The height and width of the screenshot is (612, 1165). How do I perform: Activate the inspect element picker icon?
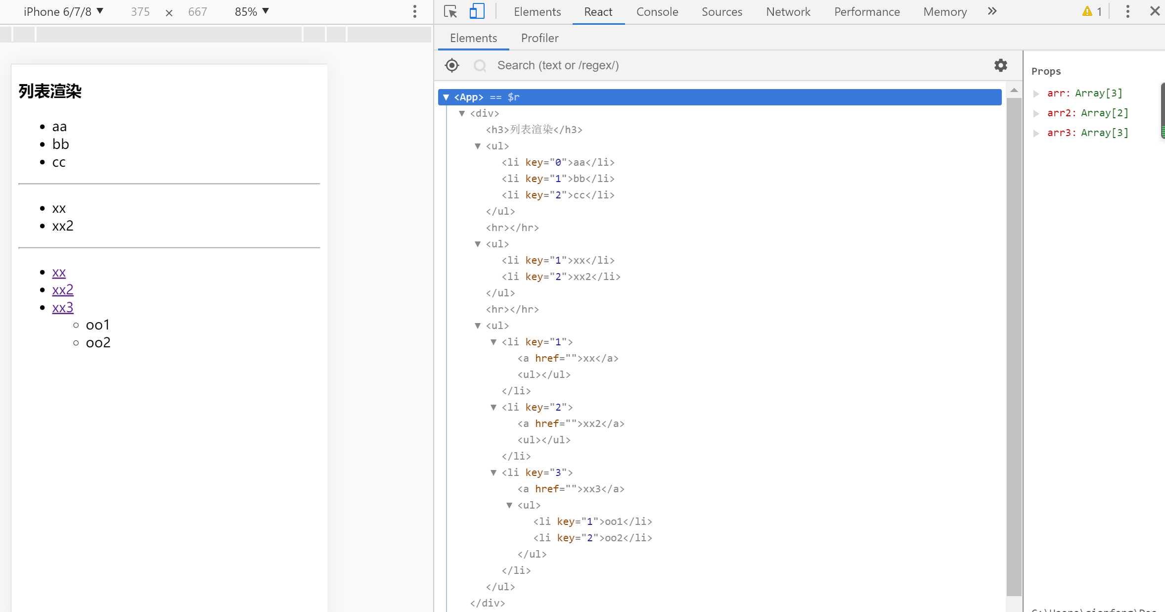click(x=450, y=11)
